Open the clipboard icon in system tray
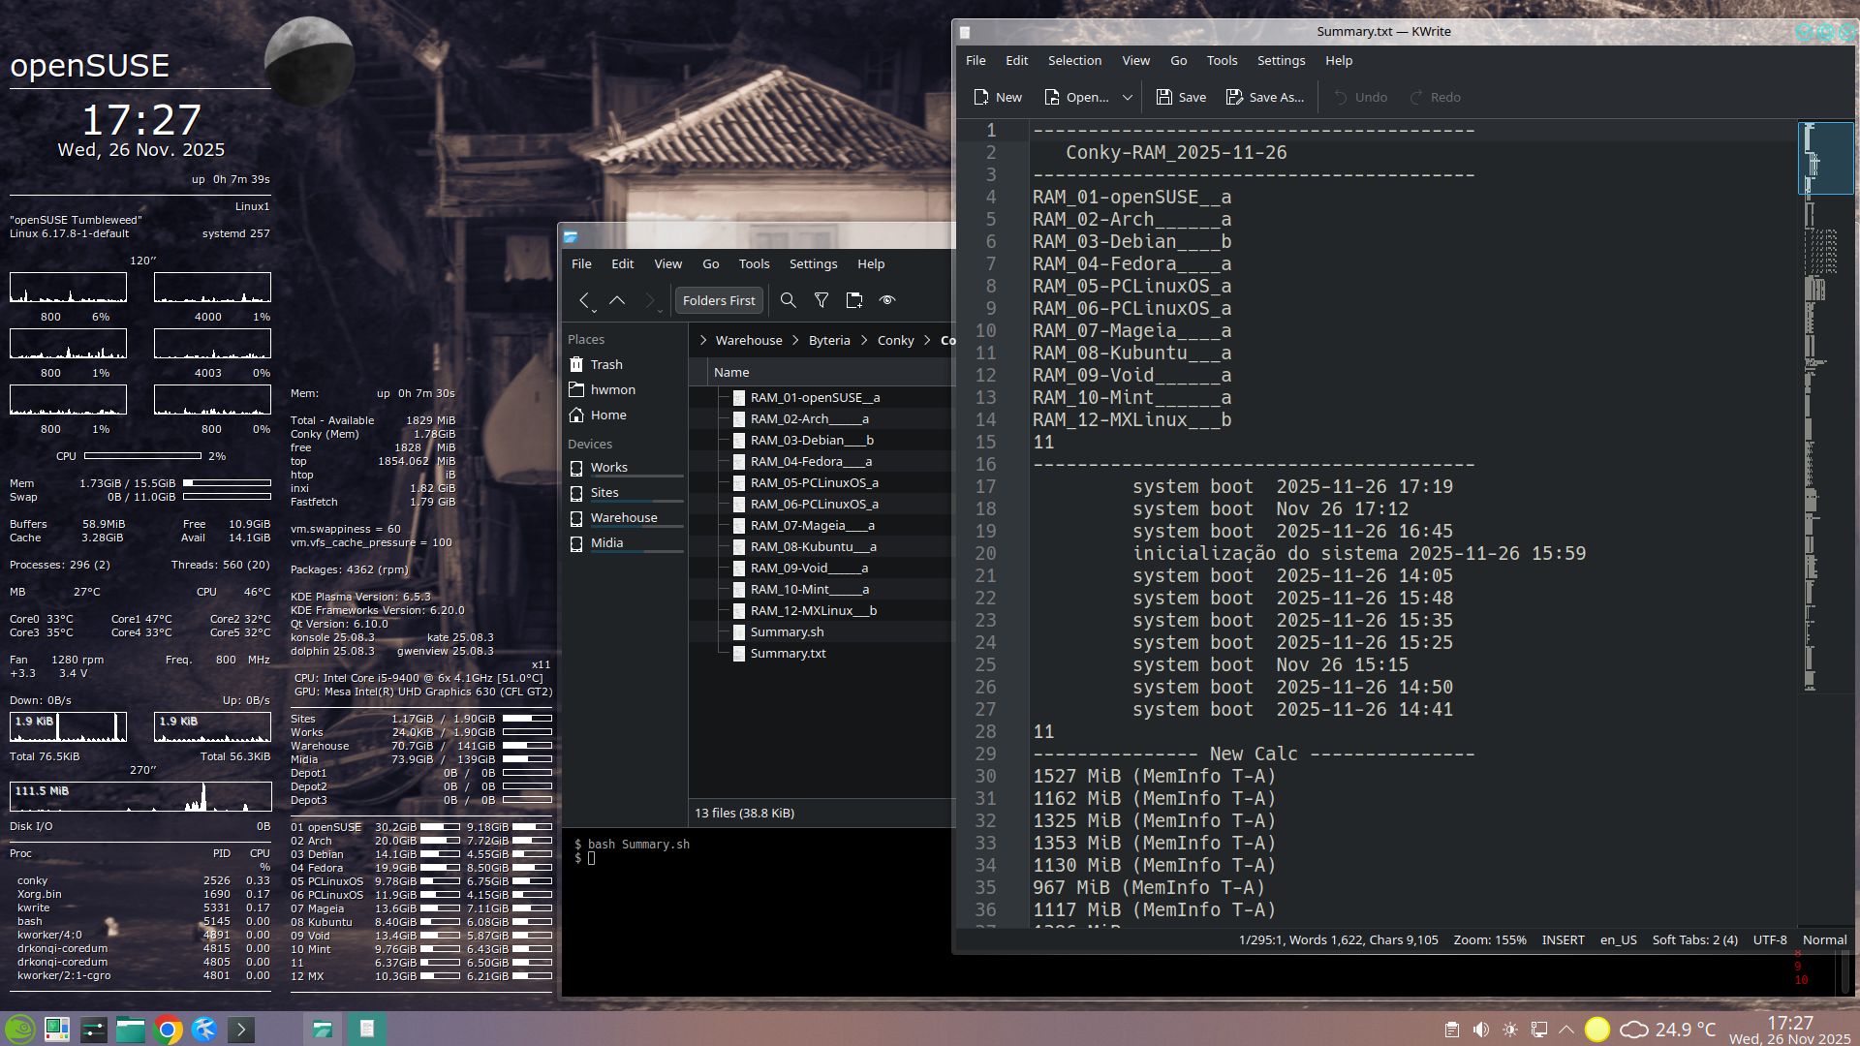1860x1046 pixels. 1451,1030
